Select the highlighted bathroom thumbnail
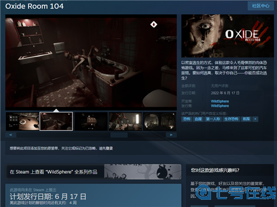Viewport: 277px width, 207px height. [x=56, y=121]
